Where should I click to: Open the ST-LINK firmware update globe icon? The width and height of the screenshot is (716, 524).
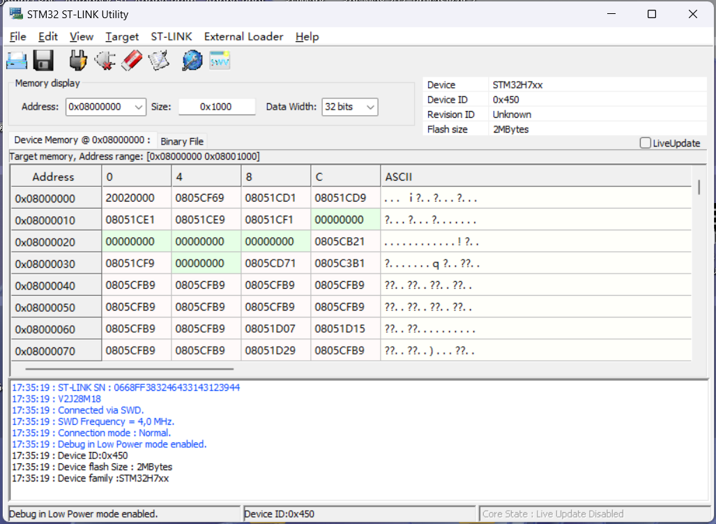click(x=192, y=60)
